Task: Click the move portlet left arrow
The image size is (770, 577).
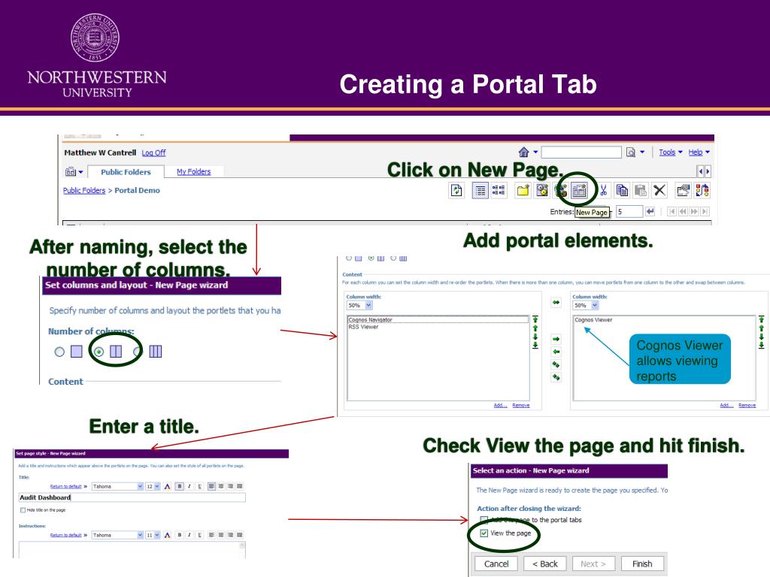Action: (x=556, y=352)
